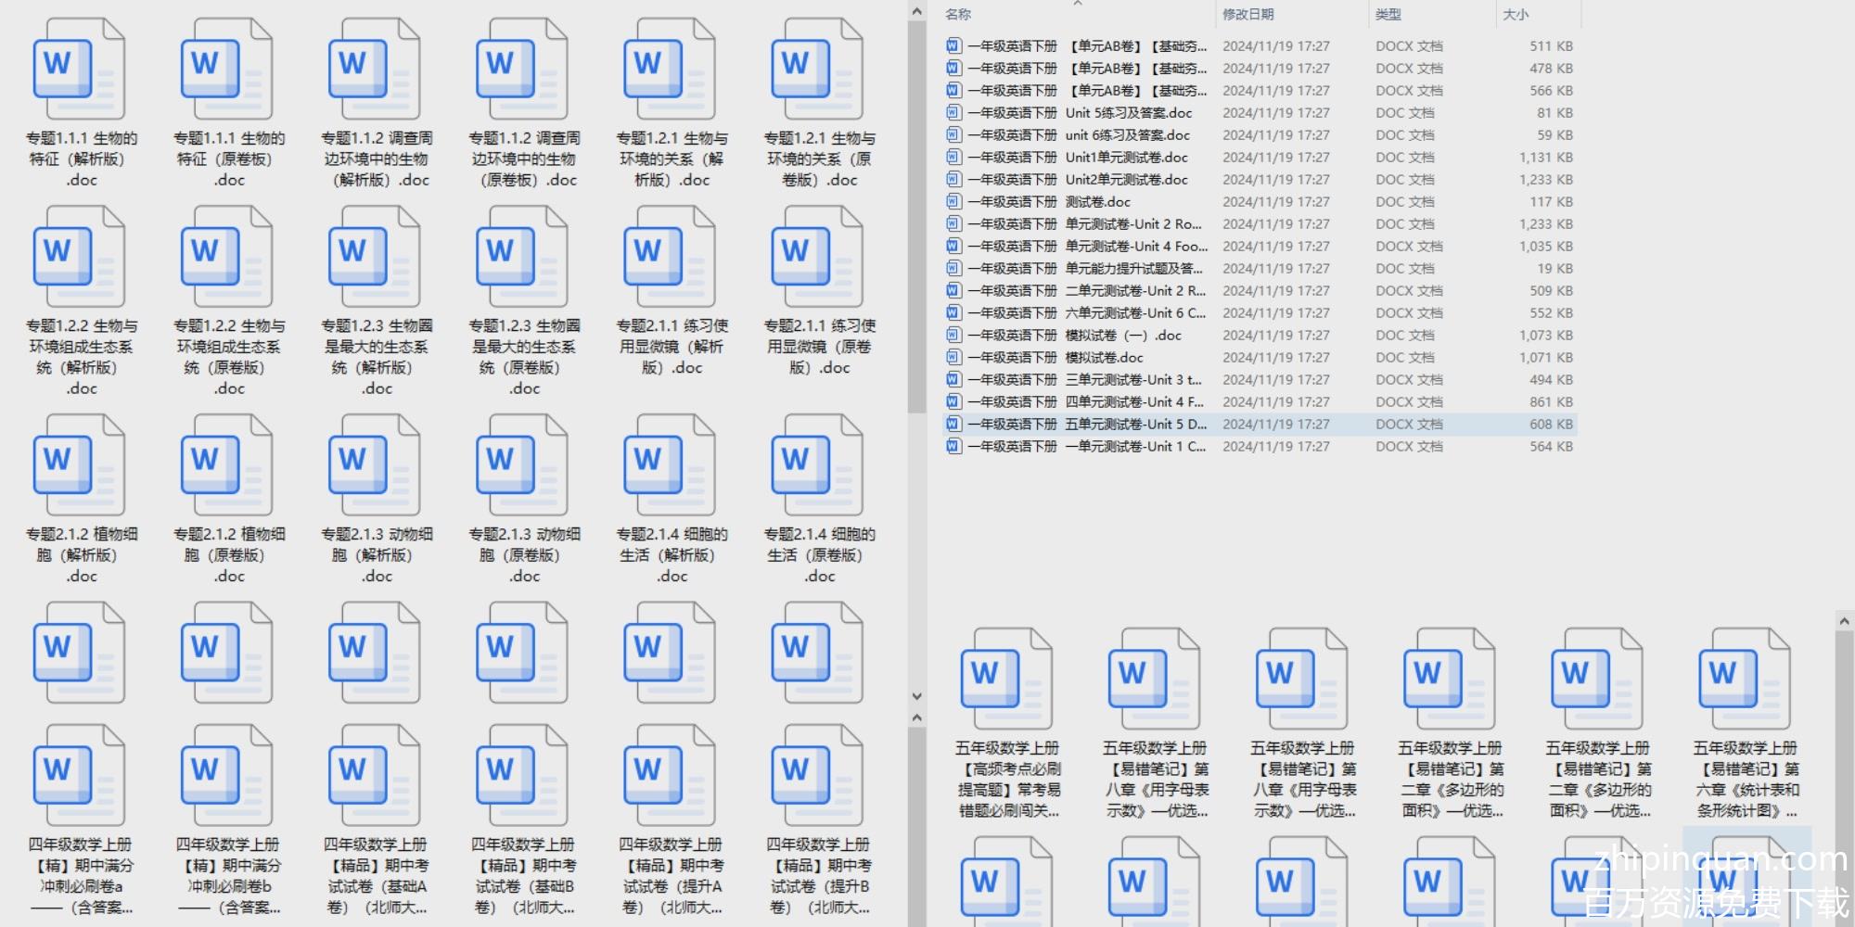Open 专题1.1.1 生物的特征（解析版）Word file icon
This screenshot has width=1855, height=927.
[80, 70]
